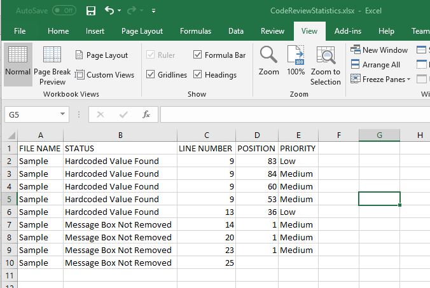Uncheck the Headings checkbox

tap(198, 74)
